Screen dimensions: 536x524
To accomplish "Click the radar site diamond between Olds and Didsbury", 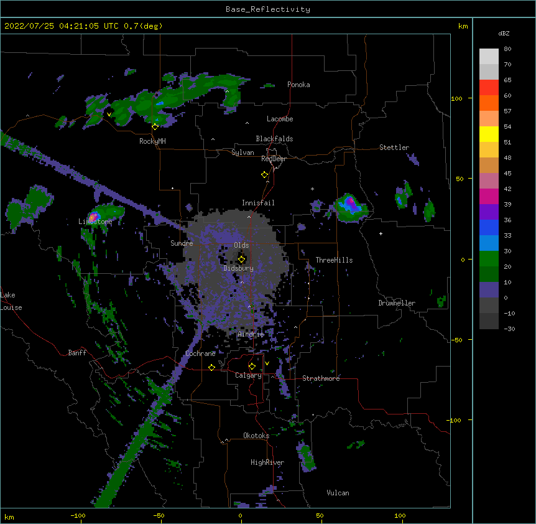I will click(241, 260).
